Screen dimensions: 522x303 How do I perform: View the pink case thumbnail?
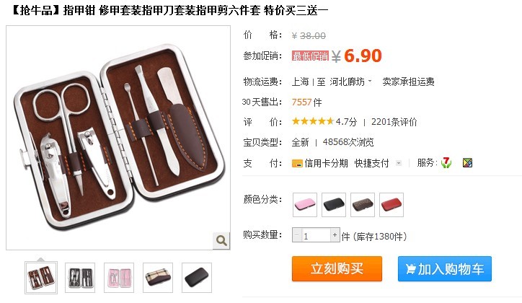click(x=119, y=278)
